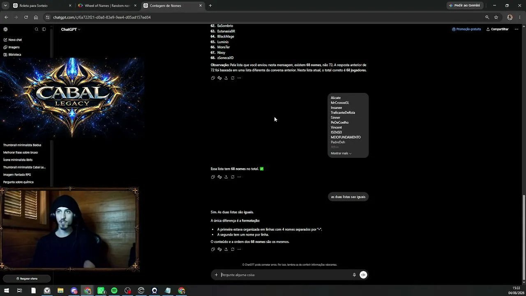Click Pedir ao Gemini
Screen dimensions: 526x296
point(465,6)
